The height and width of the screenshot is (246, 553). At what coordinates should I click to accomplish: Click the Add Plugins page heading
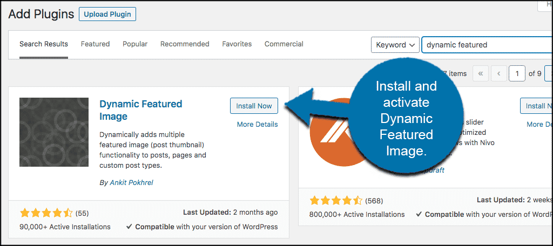pos(41,14)
